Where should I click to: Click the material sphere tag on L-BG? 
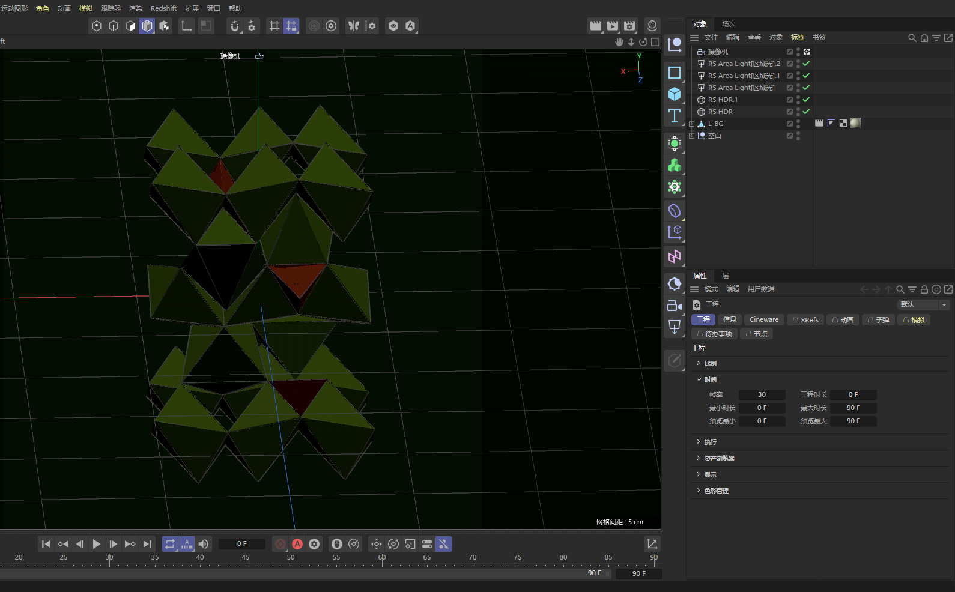pyautogui.click(x=855, y=123)
